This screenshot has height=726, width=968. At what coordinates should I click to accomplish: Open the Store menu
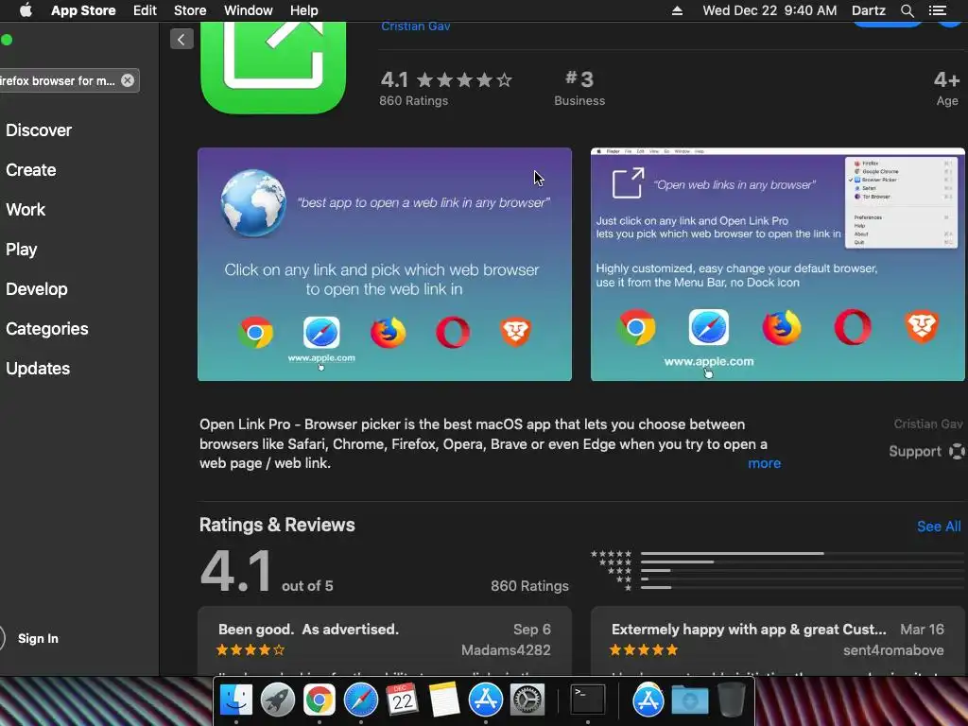(190, 10)
